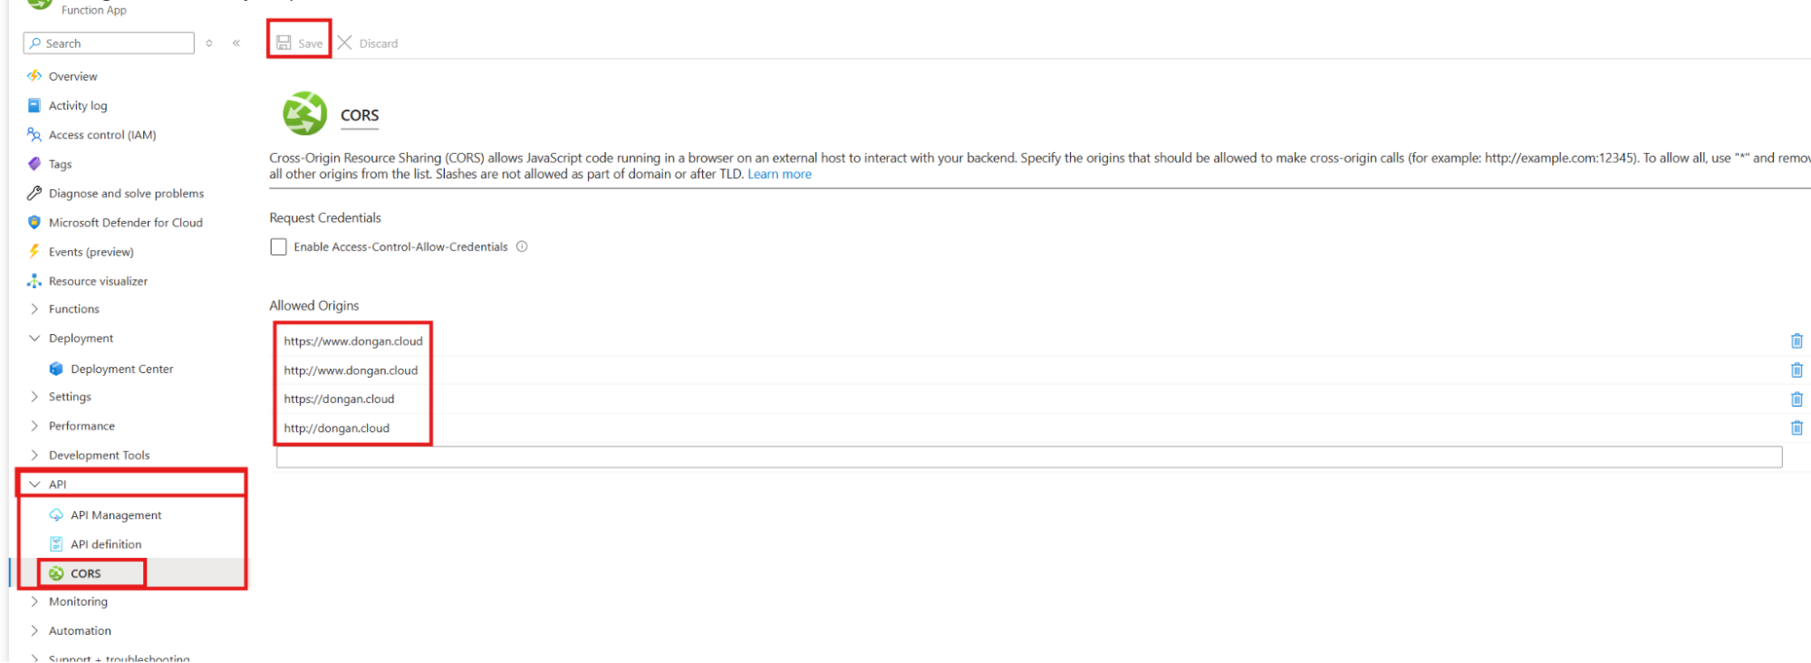Open Resource visualizer from sidebar

(98, 281)
